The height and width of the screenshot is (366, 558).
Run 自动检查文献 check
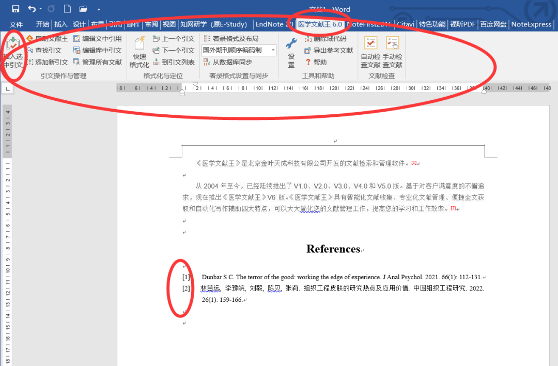[x=370, y=52]
